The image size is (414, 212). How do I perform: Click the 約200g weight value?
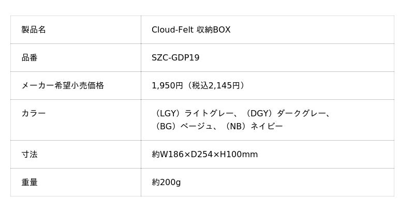(166, 183)
